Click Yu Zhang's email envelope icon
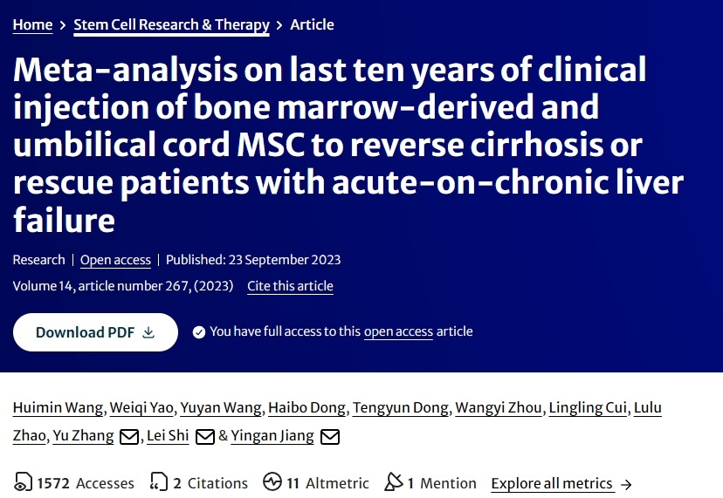 (129, 437)
